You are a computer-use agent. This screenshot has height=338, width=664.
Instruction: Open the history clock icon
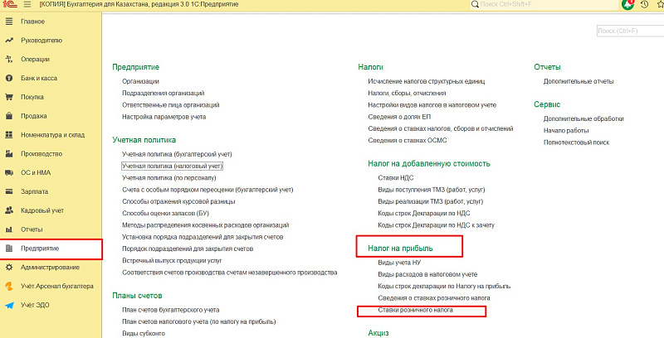click(646, 5)
